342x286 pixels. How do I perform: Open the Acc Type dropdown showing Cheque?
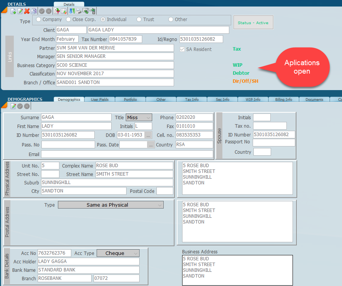point(118,253)
